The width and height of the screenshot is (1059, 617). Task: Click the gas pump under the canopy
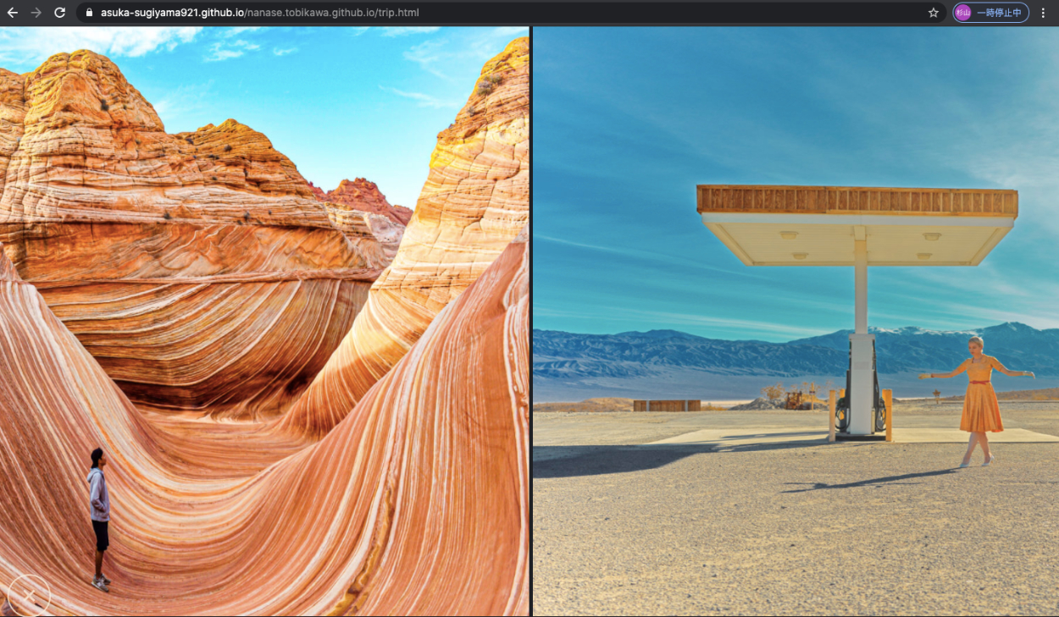[x=860, y=398]
